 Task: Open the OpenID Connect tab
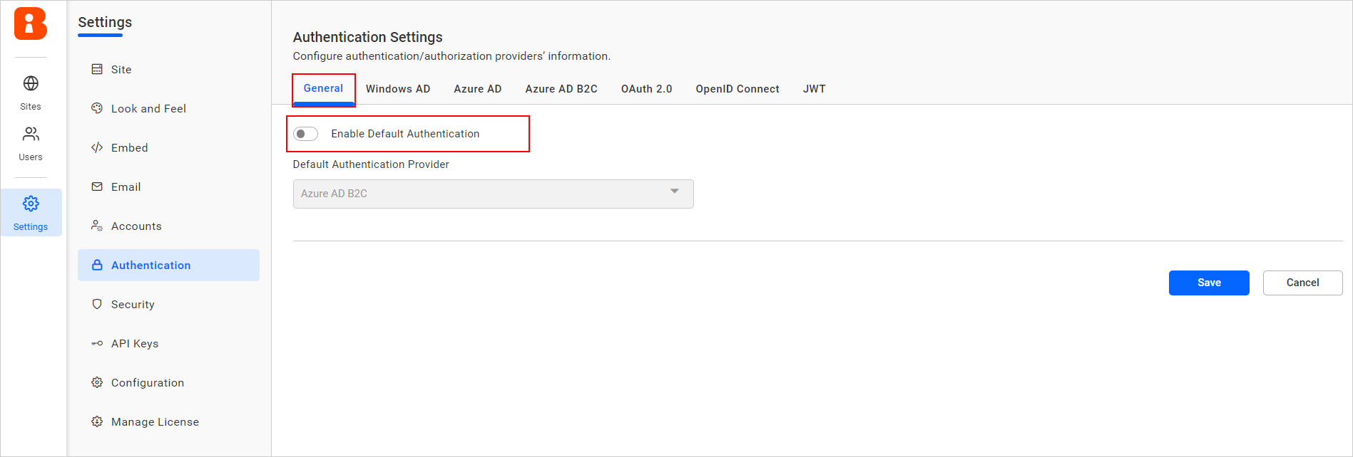737,89
